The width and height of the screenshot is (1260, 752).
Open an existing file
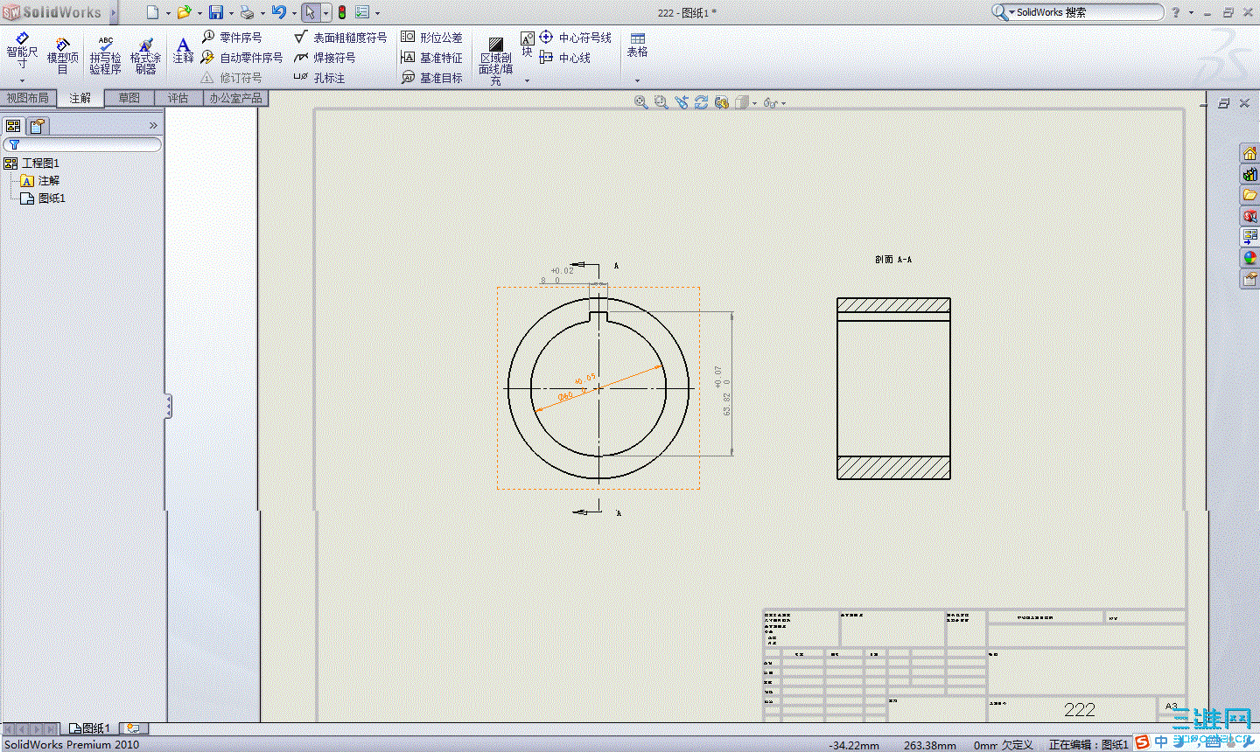point(184,12)
